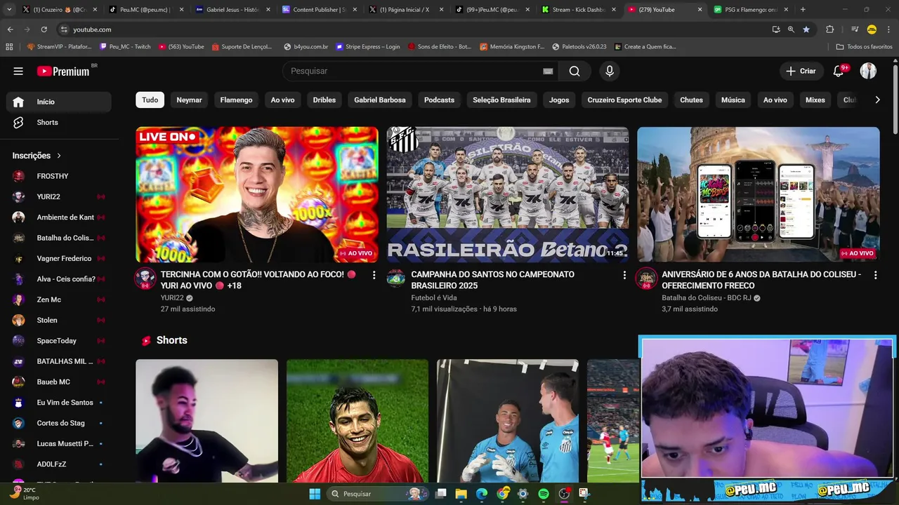Reload the page in Chrome

(x=44, y=29)
